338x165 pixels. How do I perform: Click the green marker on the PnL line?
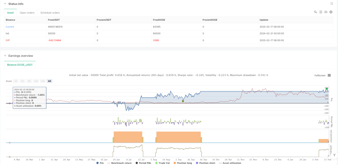click(183, 101)
